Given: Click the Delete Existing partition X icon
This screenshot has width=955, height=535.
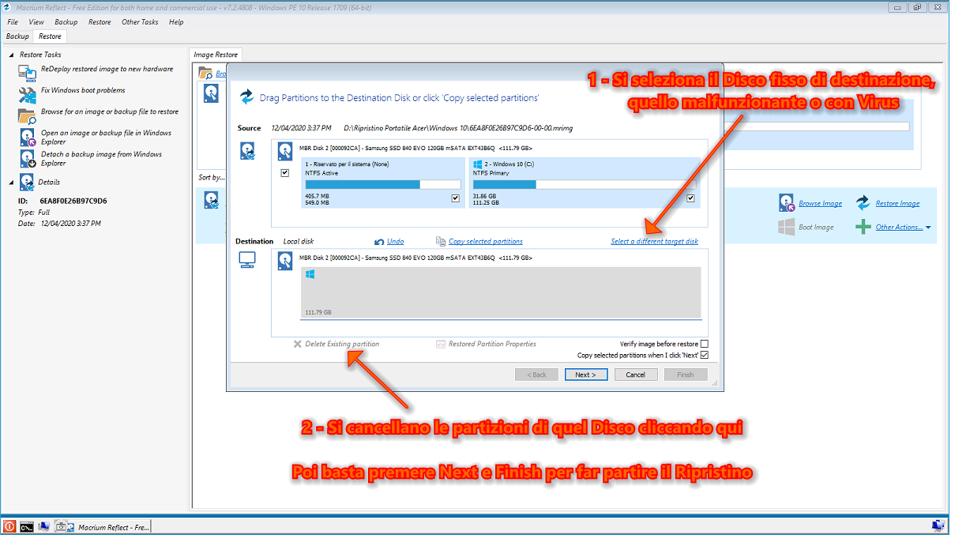Looking at the screenshot, I should click(298, 345).
